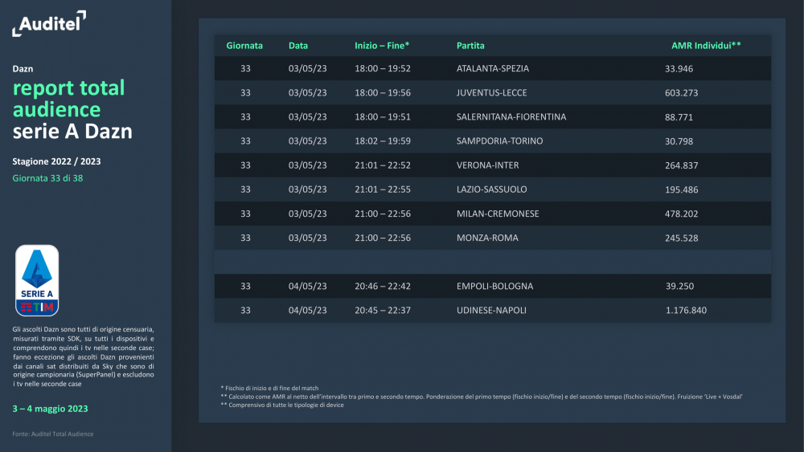Click 'Fonte: Auditel Total Audience' footer
The image size is (804, 452).
pyautogui.click(x=53, y=434)
